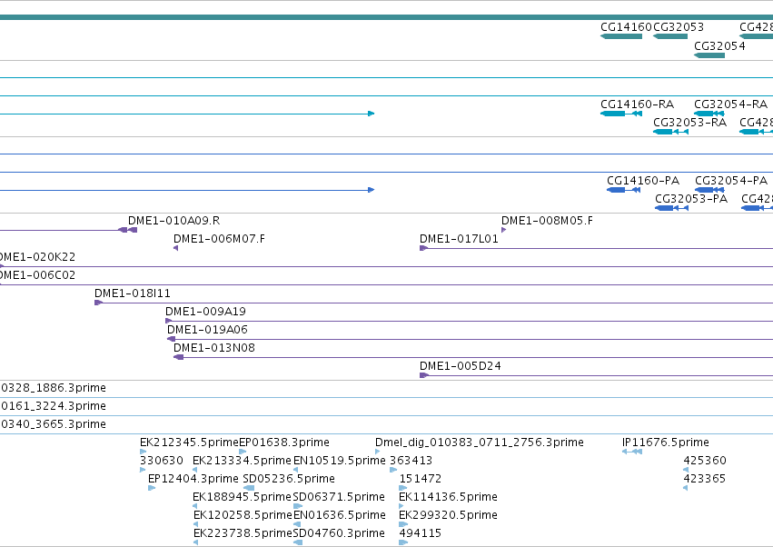Click the teal transcript arrowhead end
This screenshot has width=773, height=547.
pos(372,114)
